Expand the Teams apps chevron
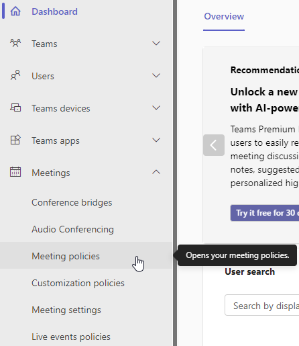 tap(156, 140)
